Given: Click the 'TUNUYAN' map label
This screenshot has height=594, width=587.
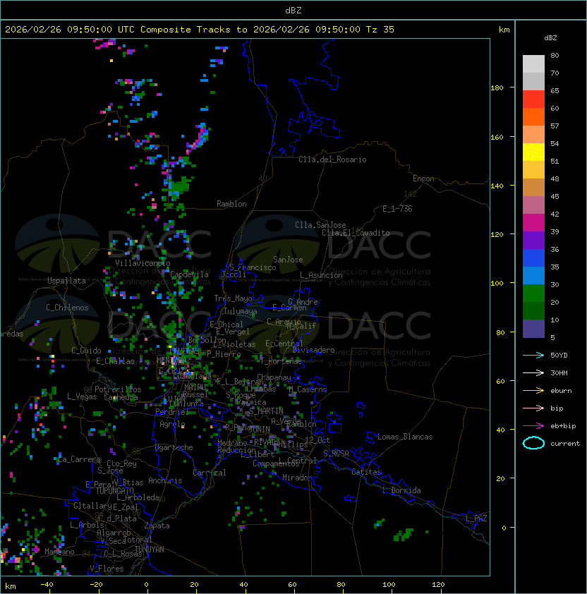Looking at the screenshot, I should click(150, 550).
